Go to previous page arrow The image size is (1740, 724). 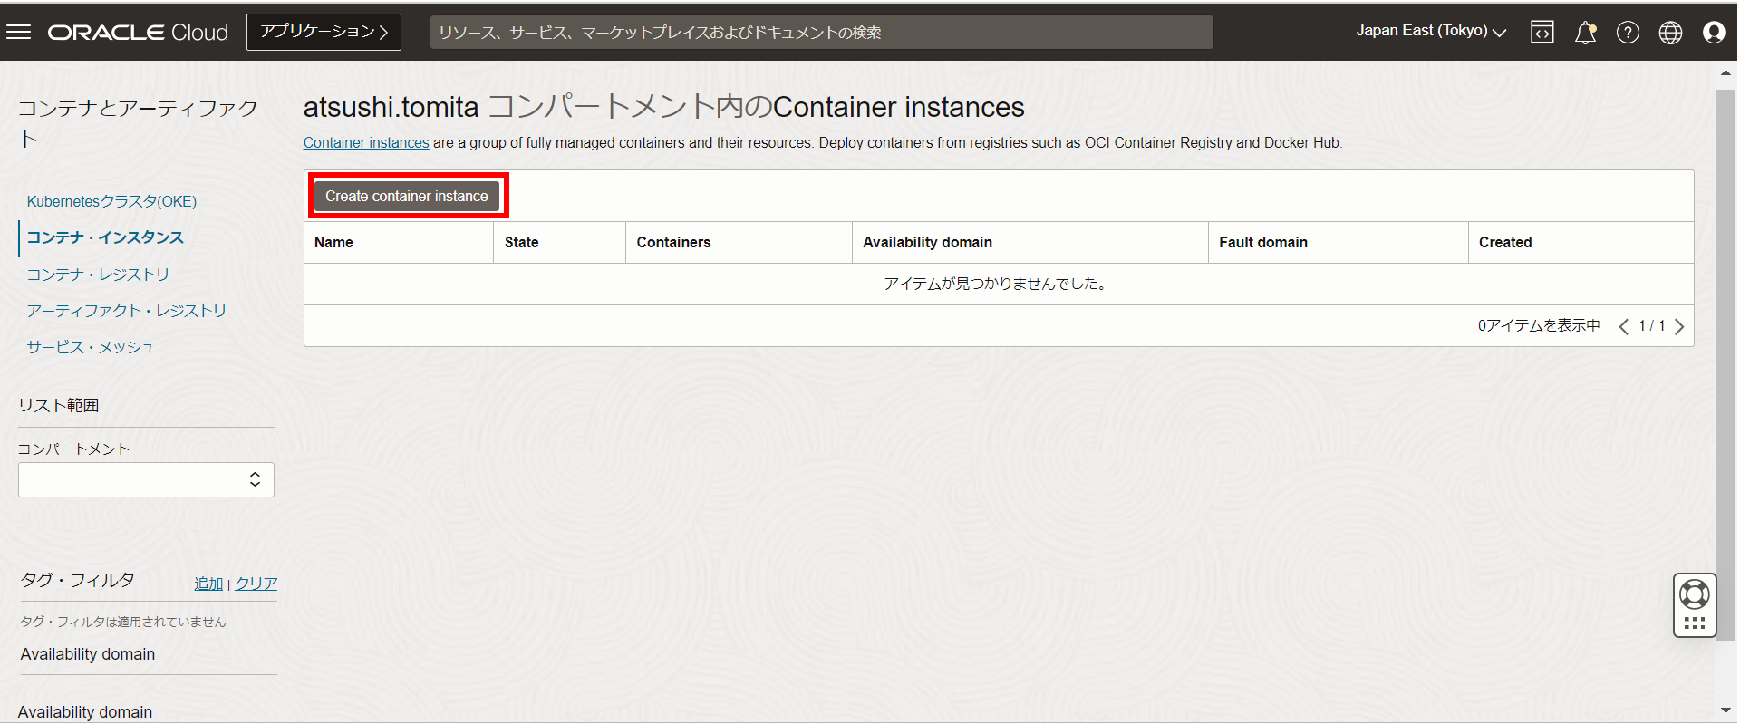coord(1624,326)
